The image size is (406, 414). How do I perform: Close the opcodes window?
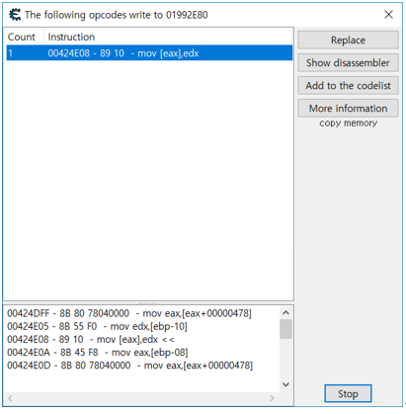click(x=388, y=15)
